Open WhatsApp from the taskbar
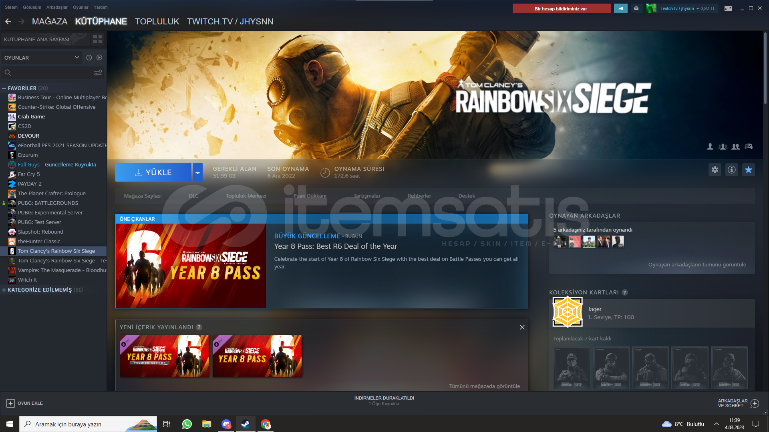 (187, 424)
